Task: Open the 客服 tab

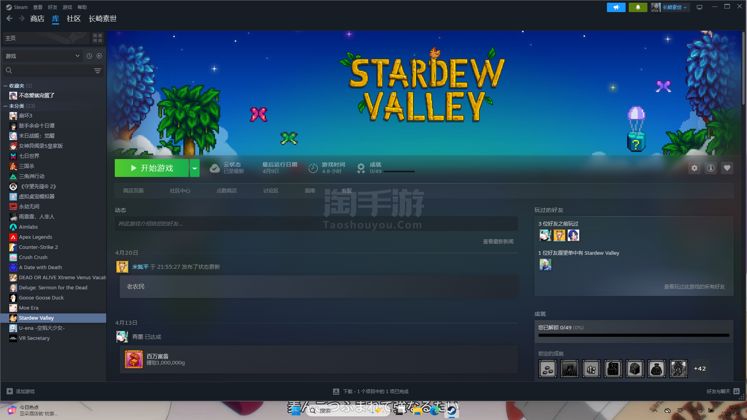Action: [347, 191]
